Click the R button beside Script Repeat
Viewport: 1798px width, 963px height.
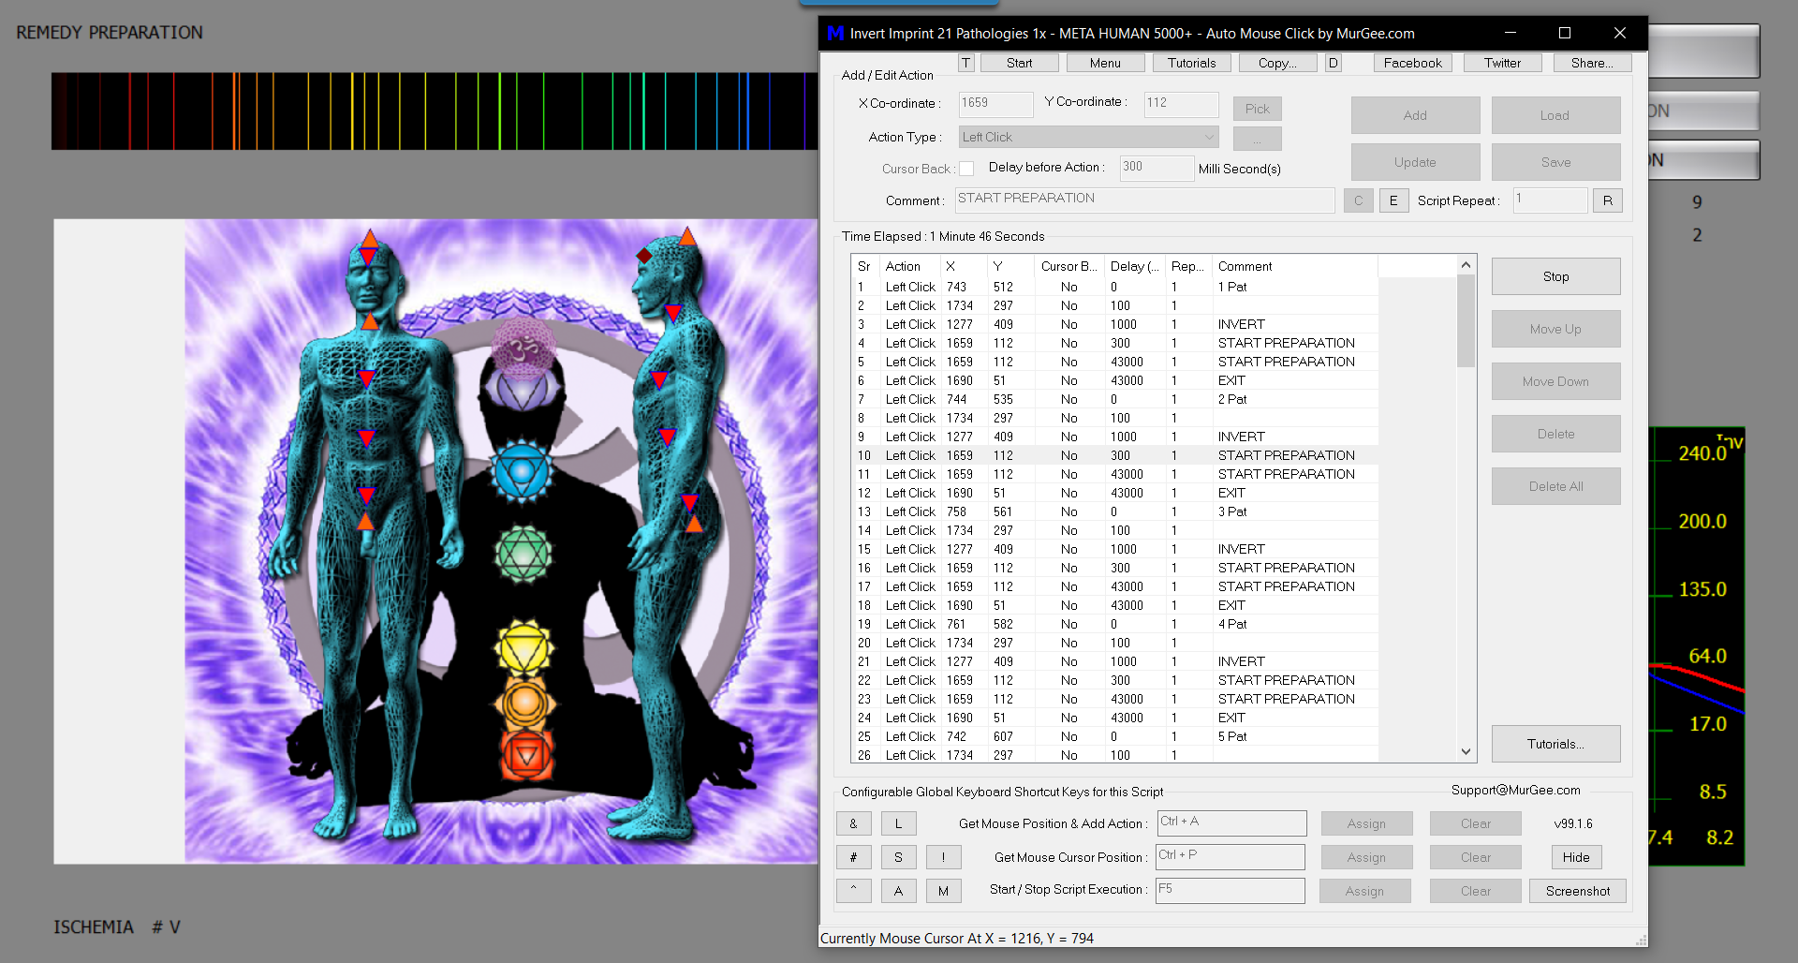(1607, 200)
